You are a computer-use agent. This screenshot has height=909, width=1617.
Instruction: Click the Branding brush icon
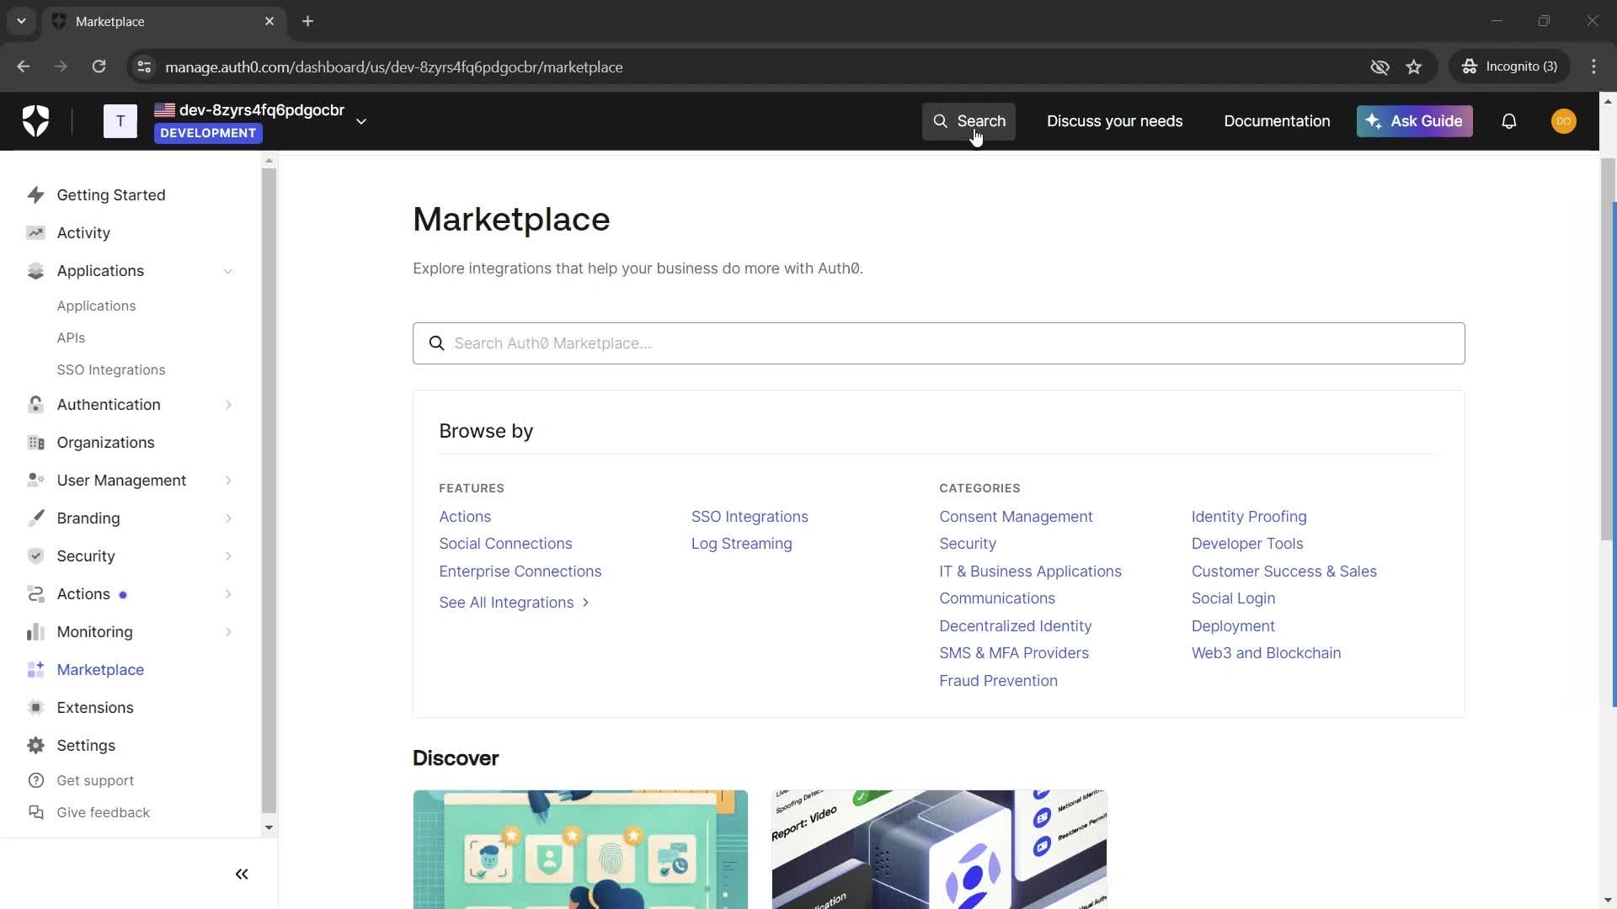pyautogui.click(x=35, y=518)
